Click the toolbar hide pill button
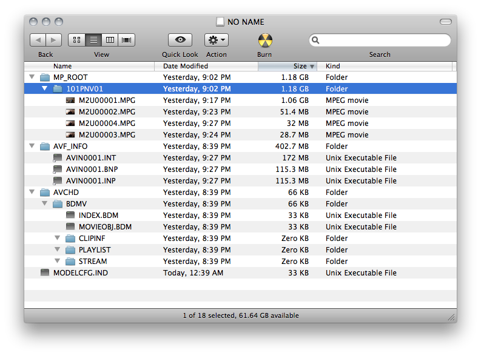Viewport: 481px width, 356px height. click(x=445, y=22)
